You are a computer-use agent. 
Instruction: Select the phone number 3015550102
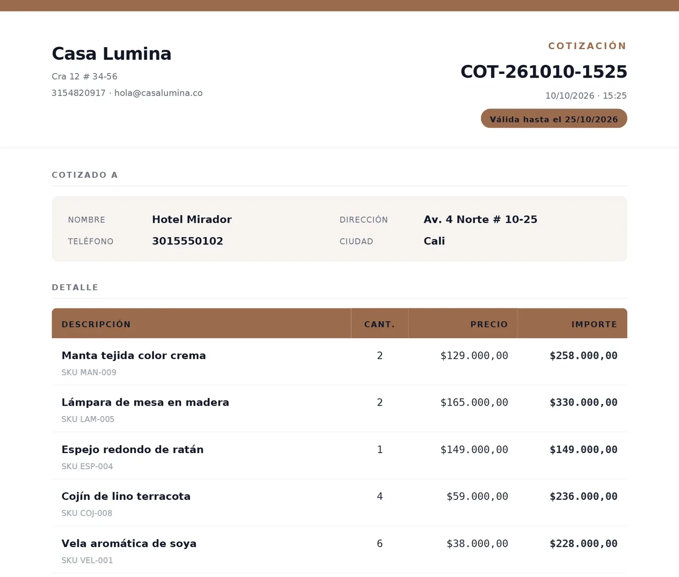pos(188,241)
